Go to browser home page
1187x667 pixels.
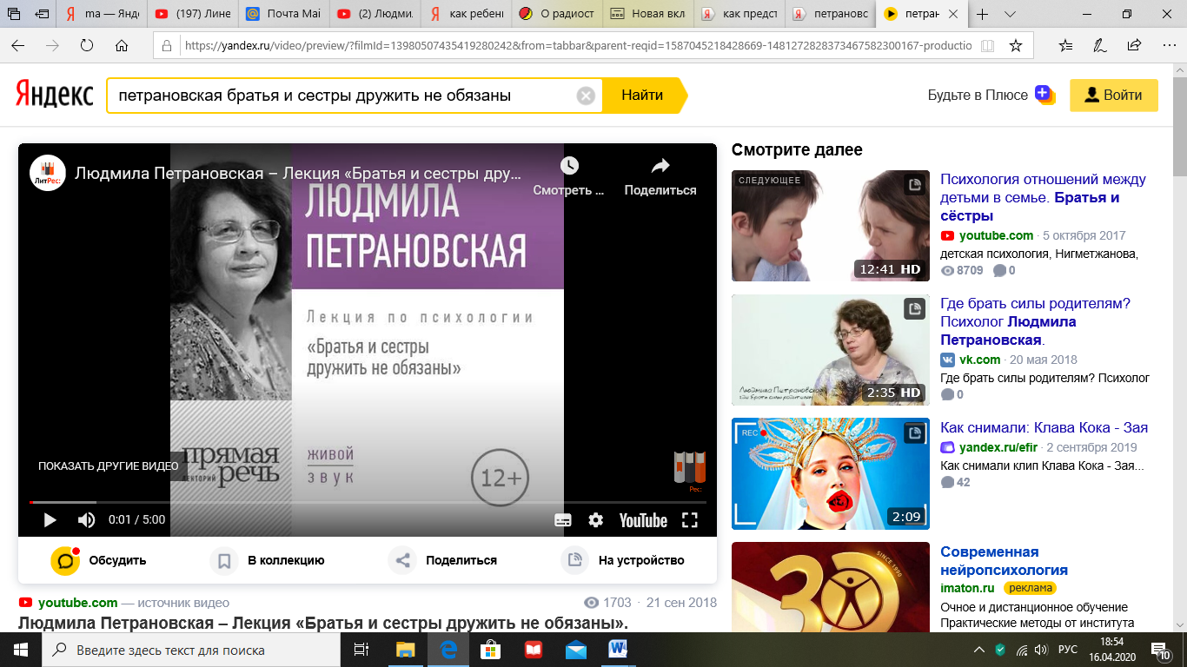click(122, 45)
